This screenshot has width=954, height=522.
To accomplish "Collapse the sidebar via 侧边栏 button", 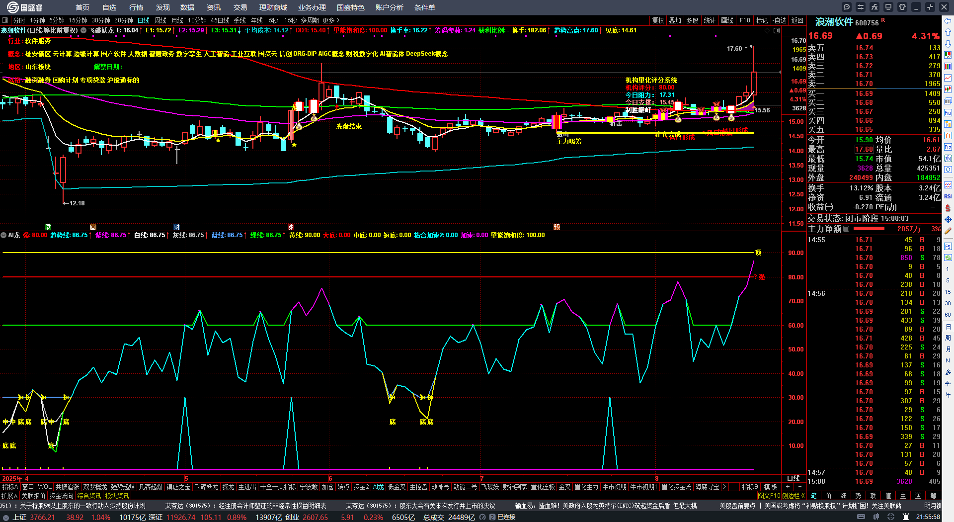I will coord(794,496).
